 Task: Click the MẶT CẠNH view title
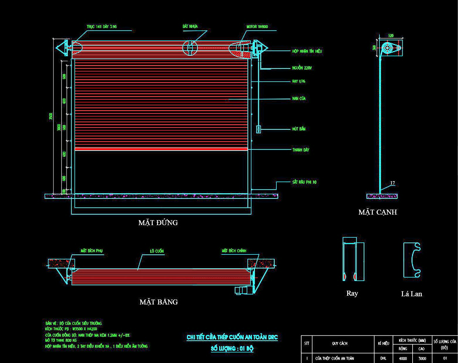click(377, 212)
